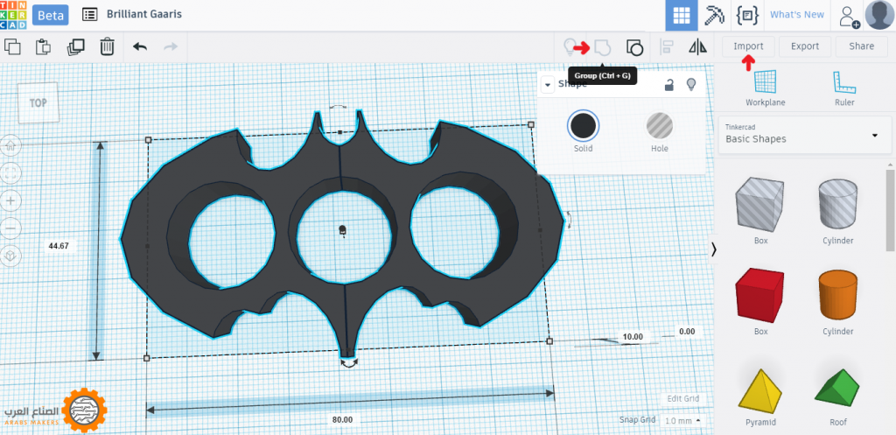This screenshot has width=896, height=435.
Task: Click the Tinkercad logo
Action: point(12,14)
